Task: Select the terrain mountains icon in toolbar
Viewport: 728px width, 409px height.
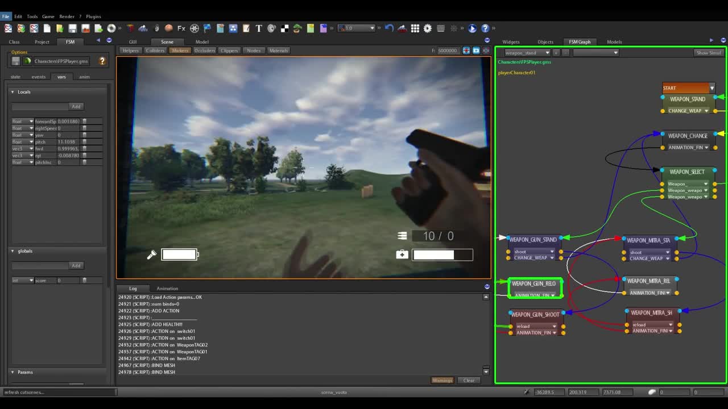Action: [x=402, y=28]
